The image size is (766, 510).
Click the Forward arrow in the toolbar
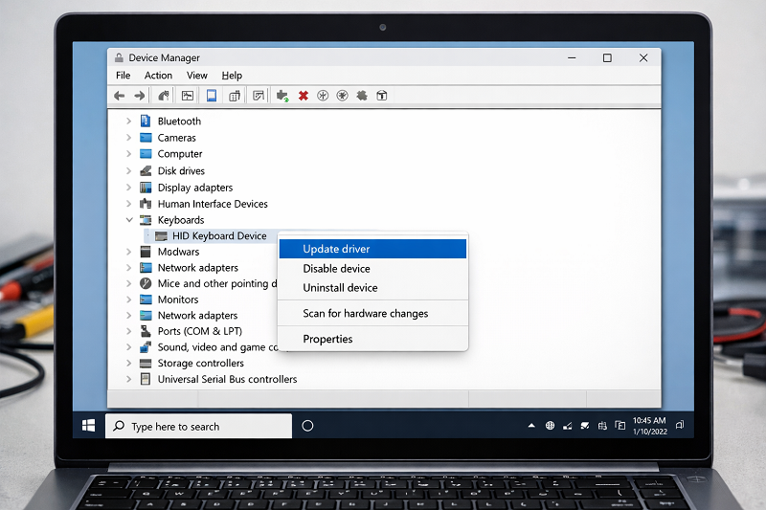(140, 96)
